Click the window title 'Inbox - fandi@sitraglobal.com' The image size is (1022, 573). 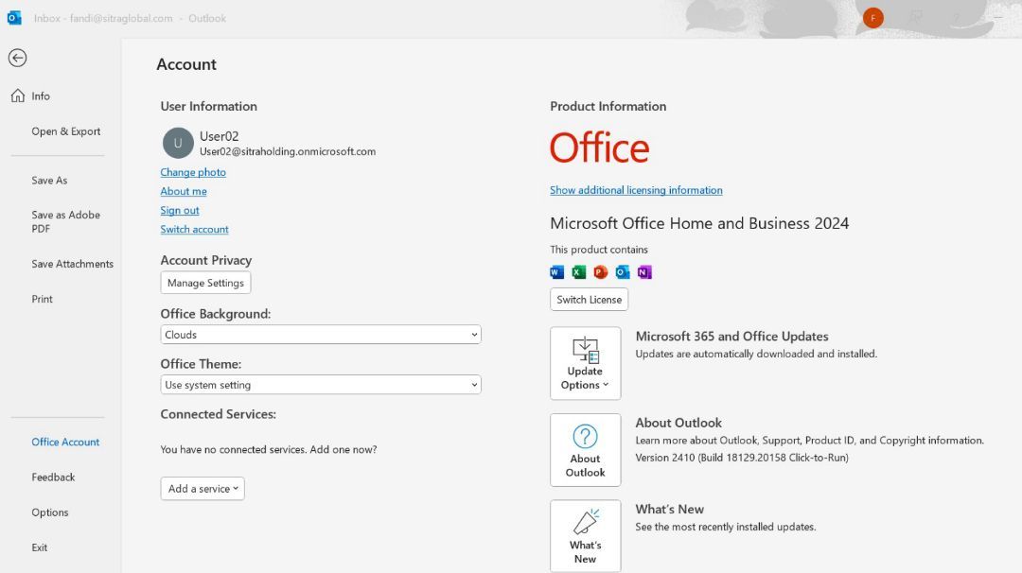[104, 18]
